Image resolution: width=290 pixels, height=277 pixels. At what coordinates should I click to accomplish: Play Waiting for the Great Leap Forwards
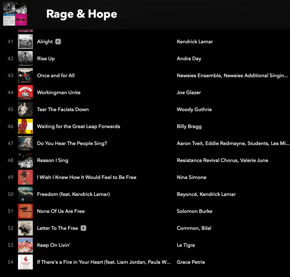(79, 126)
